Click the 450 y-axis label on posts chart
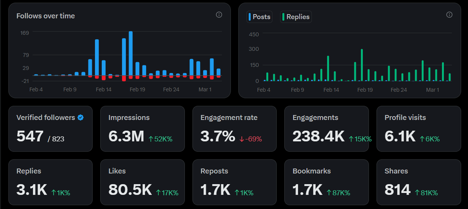468x209 pixels. pos(254,34)
